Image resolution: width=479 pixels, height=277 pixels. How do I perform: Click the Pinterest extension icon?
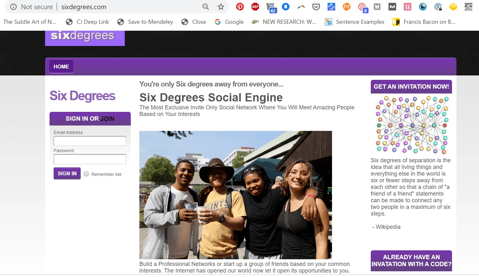[x=240, y=7]
